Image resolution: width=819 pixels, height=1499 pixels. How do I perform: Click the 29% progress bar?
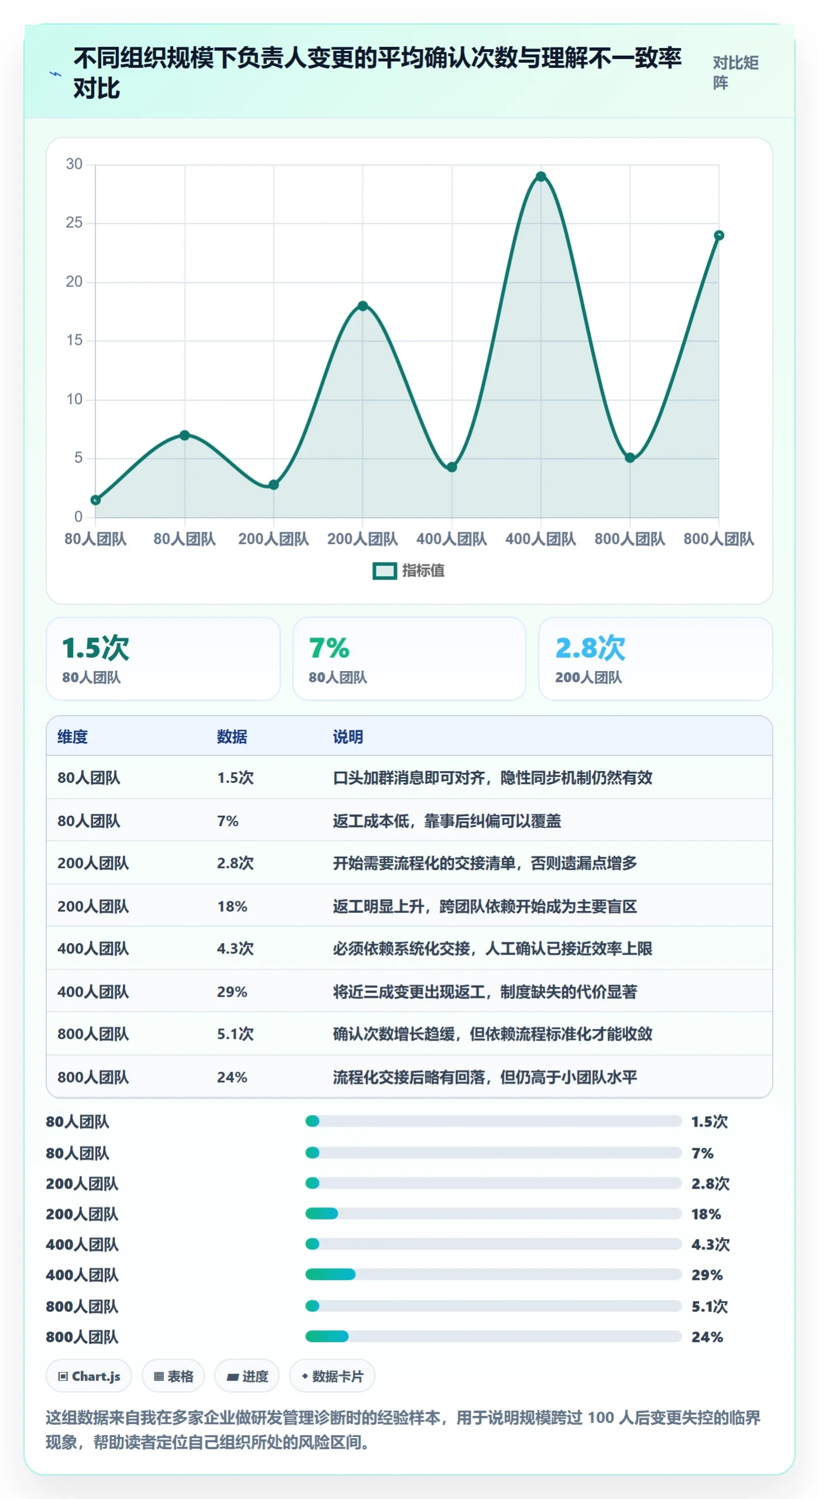point(494,1274)
